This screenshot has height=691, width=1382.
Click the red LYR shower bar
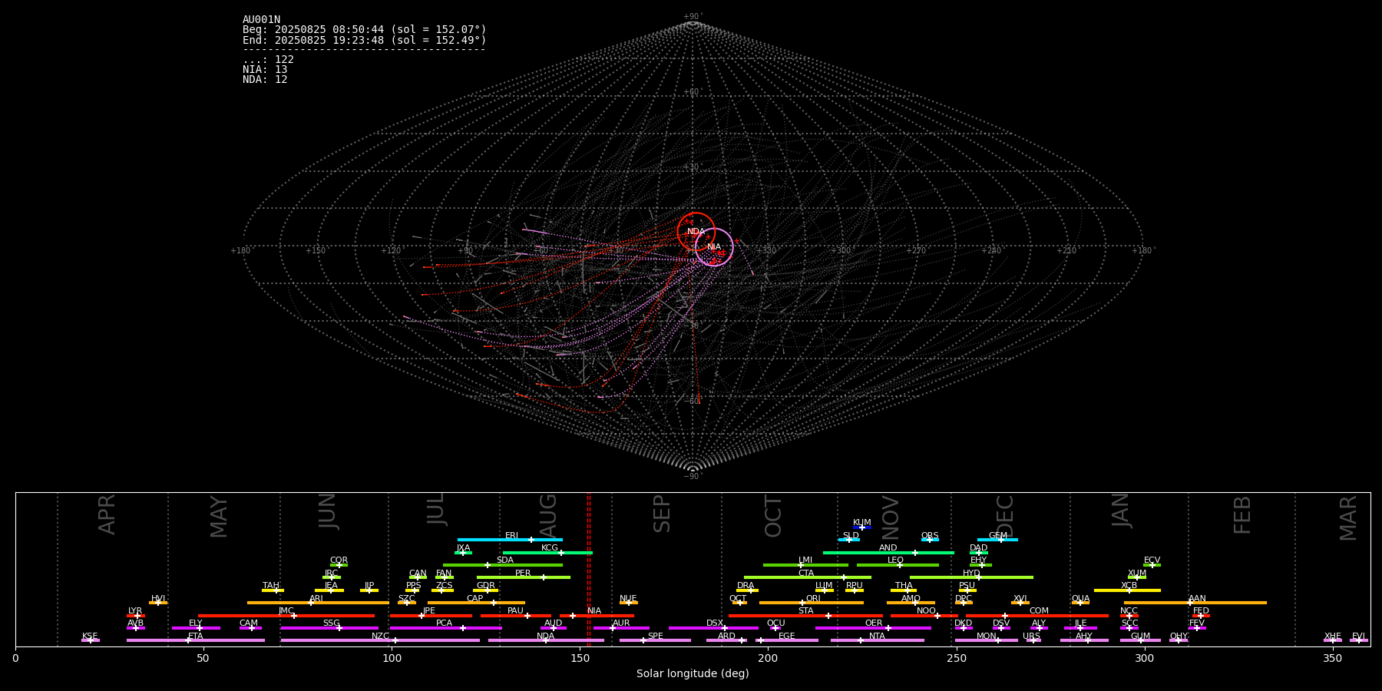136,616
